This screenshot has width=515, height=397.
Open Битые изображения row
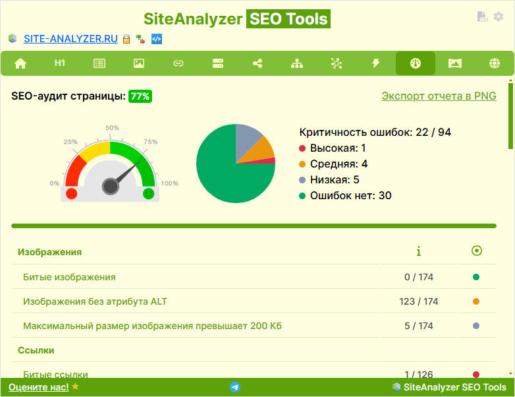click(x=254, y=277)
